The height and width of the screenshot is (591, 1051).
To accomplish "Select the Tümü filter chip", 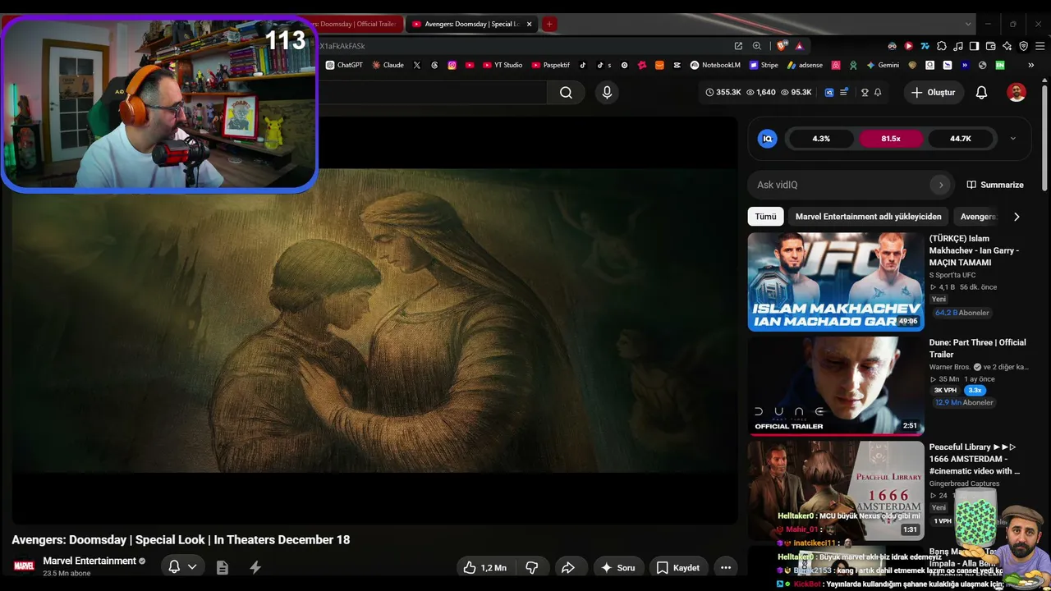I will point(765,217).
